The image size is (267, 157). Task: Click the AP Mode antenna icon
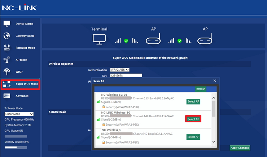pyautogui.click(x=7, y=60)
